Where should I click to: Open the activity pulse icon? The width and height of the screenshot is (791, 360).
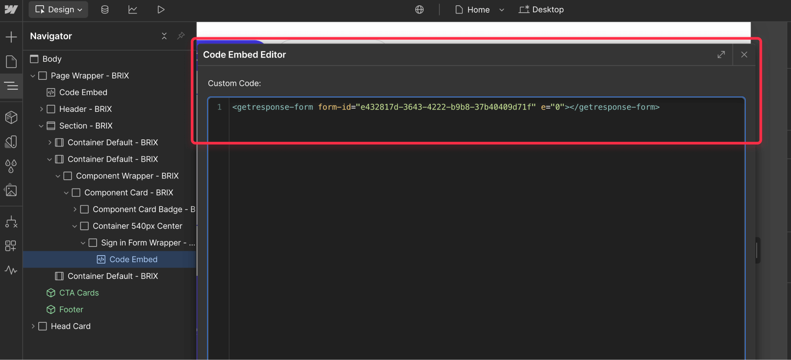click(11, 270)
